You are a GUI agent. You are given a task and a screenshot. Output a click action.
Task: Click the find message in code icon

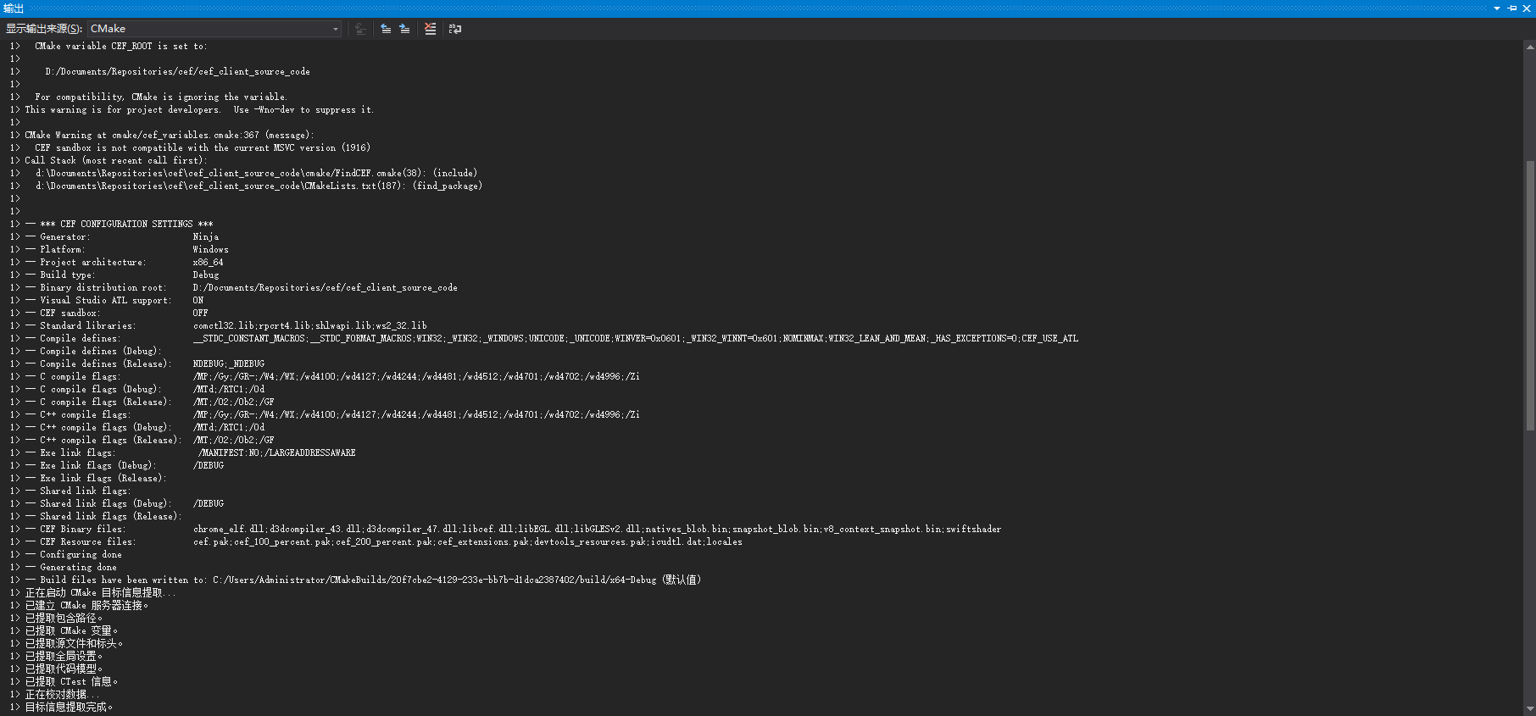(x=360, y=29)
